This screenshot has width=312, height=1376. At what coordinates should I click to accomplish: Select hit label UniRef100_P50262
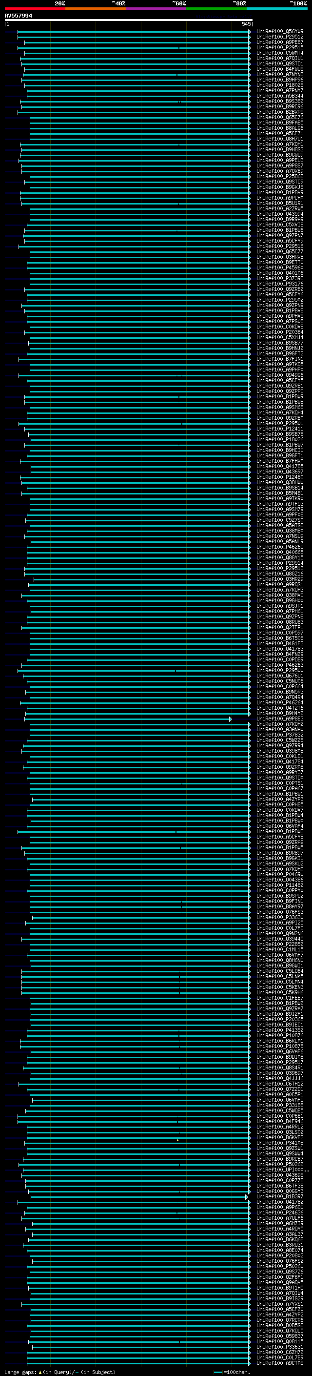coord(280,1165)
